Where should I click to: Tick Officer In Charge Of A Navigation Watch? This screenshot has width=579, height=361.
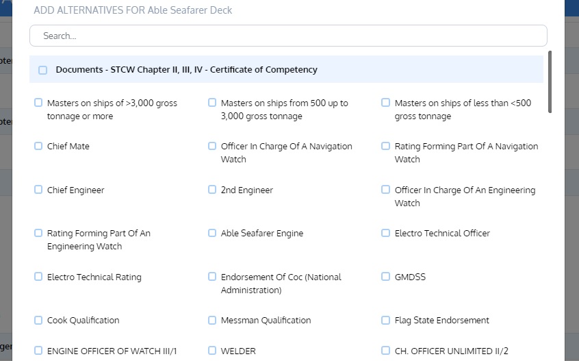click(x=212, y=146)
